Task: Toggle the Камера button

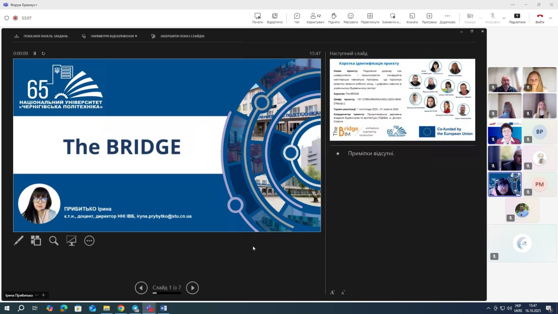Action: coord(470,18)
